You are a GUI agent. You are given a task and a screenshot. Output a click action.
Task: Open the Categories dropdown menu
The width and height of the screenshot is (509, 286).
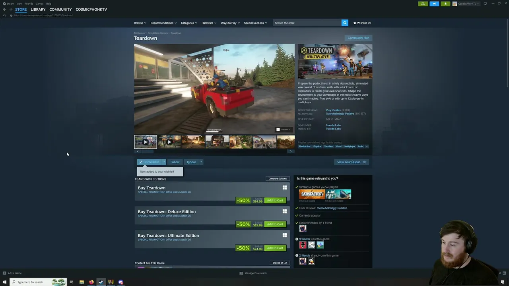(x=189, y=23)
